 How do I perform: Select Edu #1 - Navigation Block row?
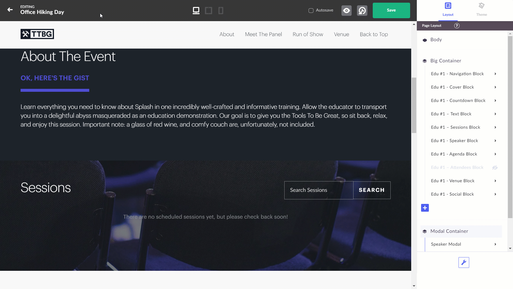pyautogui.click(x=464, y=74)
